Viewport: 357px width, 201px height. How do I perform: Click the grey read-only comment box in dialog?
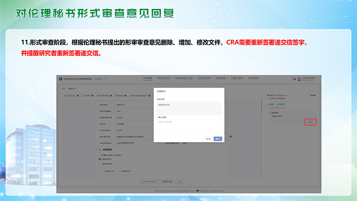coord(189,108)
